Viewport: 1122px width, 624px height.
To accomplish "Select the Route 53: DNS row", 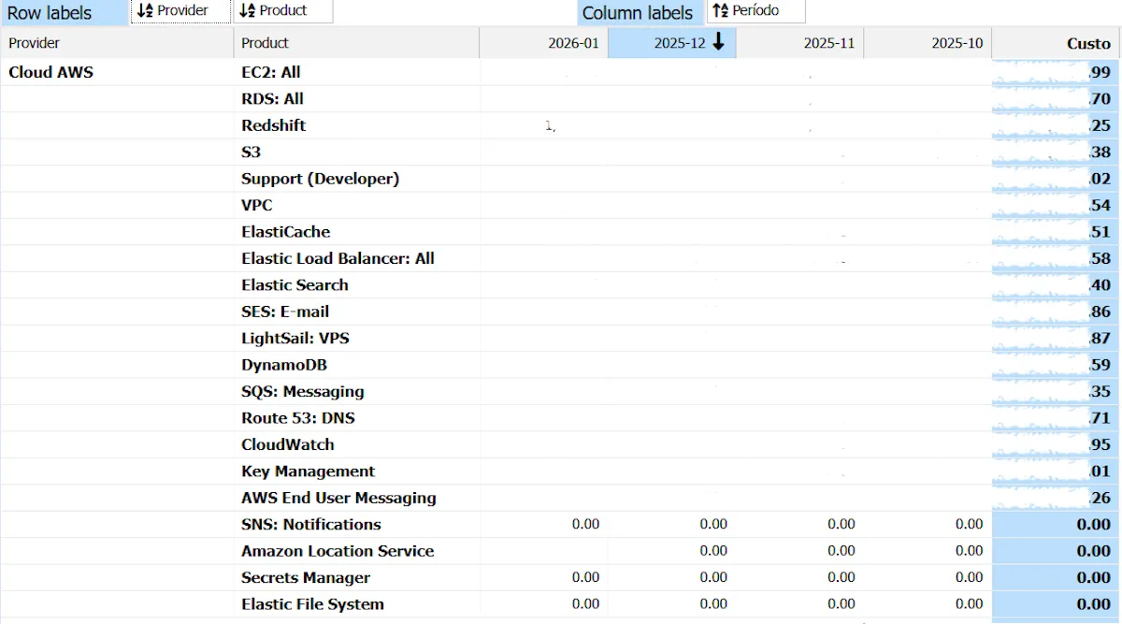I will [298, 418].
